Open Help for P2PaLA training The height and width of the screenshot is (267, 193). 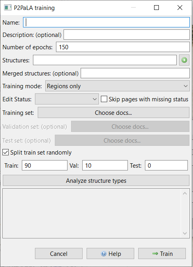110,253
